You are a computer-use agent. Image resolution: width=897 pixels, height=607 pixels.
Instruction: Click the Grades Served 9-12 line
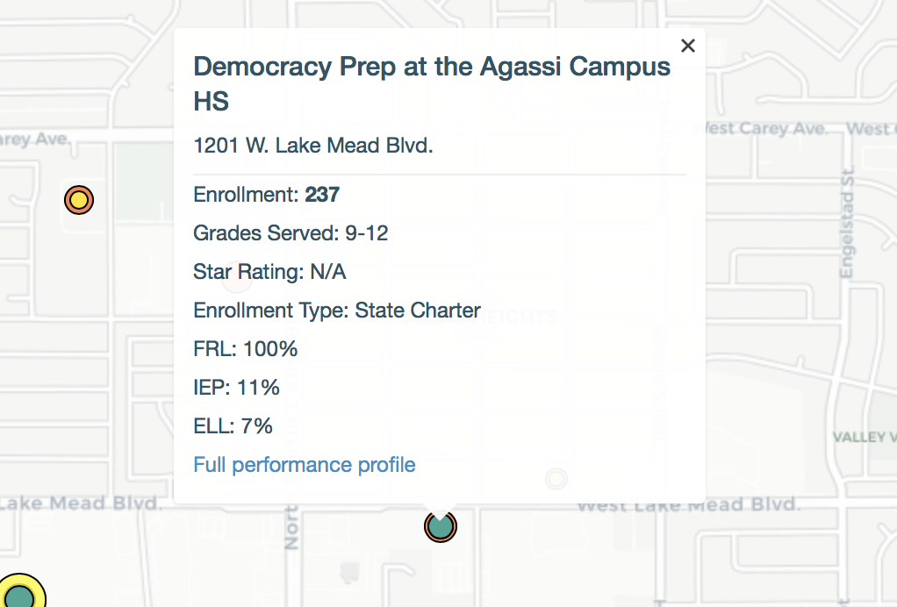click(291, 233)
